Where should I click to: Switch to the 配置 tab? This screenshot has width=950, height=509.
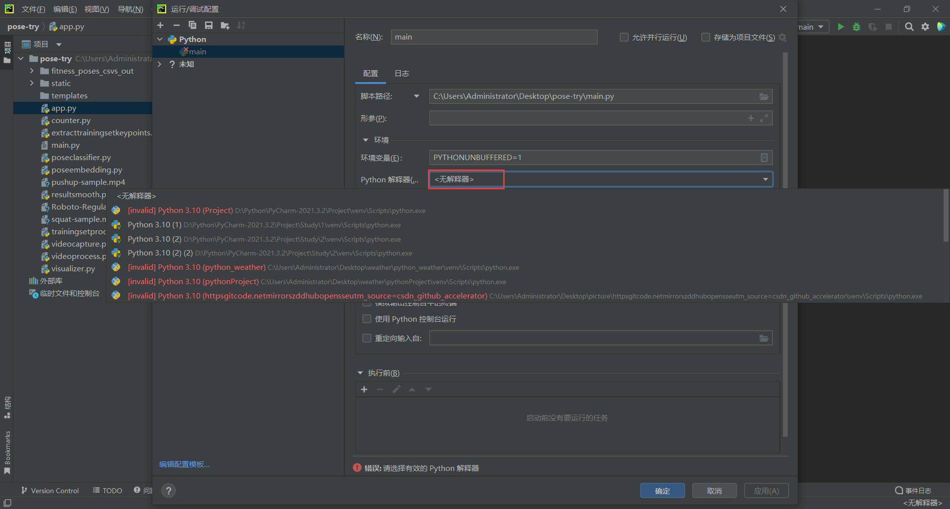[370, 74]
